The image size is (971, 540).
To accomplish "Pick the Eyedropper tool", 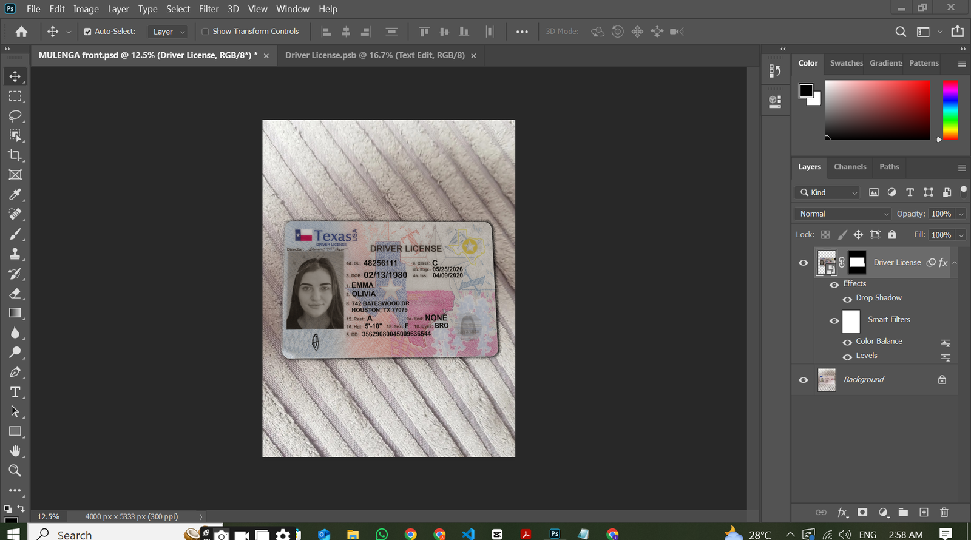I will pyautogui.click(x=15, y=195).
